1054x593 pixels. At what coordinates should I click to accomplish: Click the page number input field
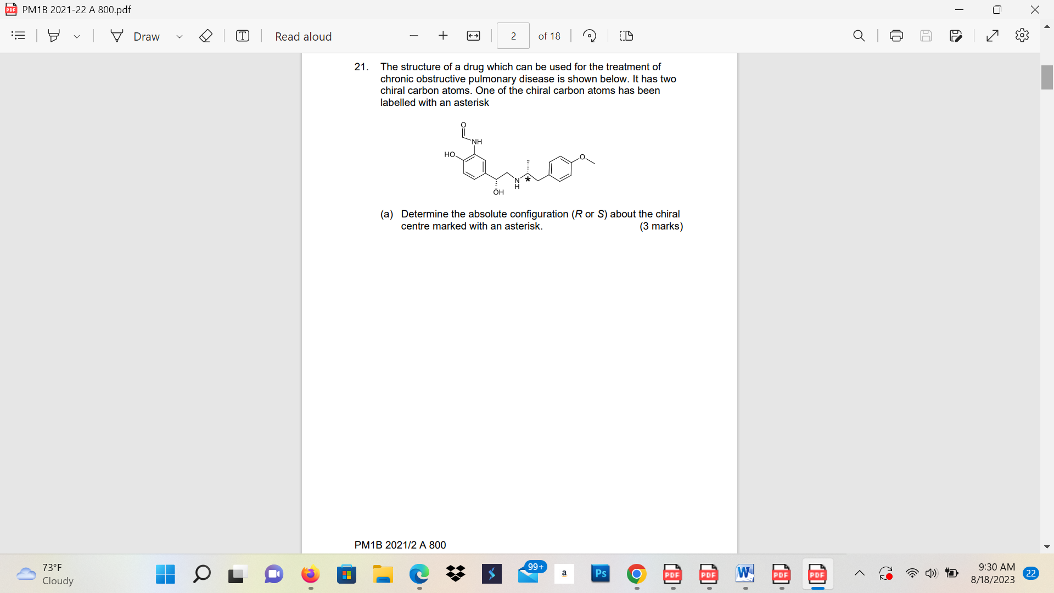tap(513, 36)
